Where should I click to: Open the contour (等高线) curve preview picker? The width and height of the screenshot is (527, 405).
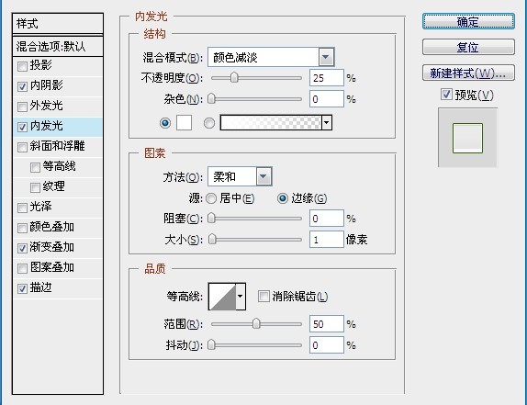tap(222, 297)
